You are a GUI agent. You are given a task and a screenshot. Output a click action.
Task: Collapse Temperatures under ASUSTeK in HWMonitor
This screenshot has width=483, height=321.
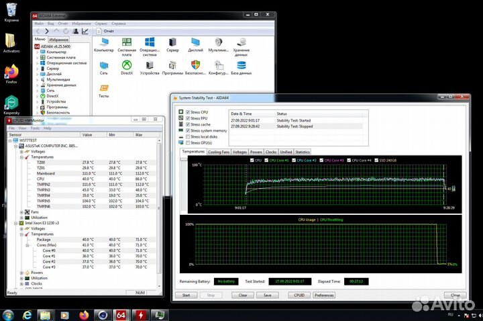pyautogui.click(x=21, y=157)
